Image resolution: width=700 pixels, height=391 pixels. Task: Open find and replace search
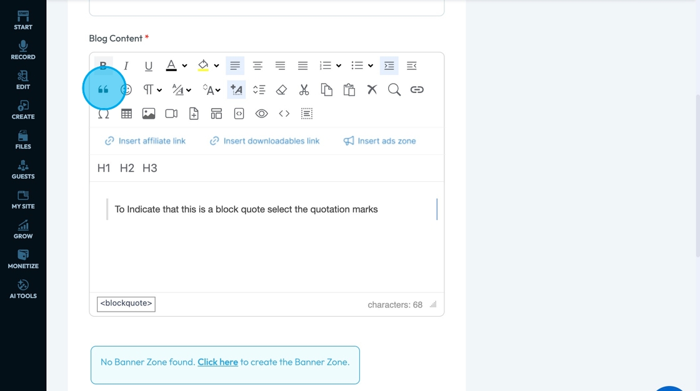(394, 90)
